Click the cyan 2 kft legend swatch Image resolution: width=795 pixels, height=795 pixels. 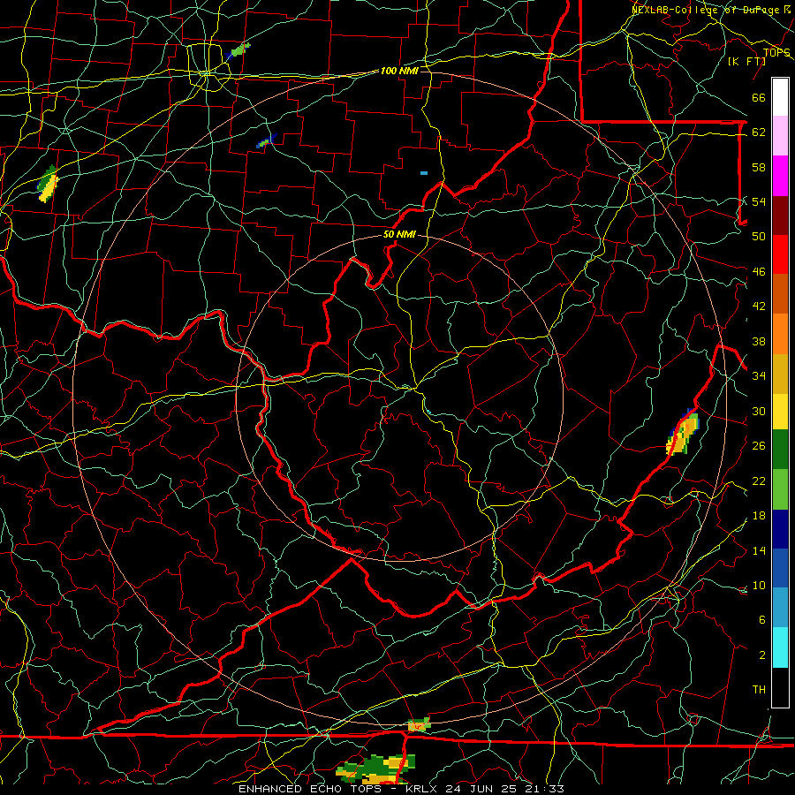coord(780,647)
